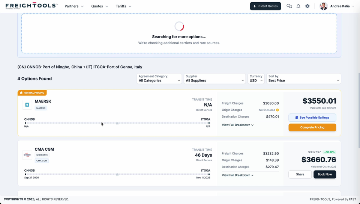This screenshot has height=204, width=360.
Task: Click the Valid until Oct 16 2026 text
Action: (x=324, y=166)
